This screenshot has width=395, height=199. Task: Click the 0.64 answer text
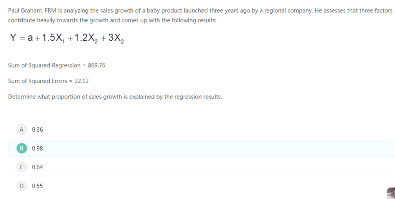pyautogui.click(x=37, y=167)
